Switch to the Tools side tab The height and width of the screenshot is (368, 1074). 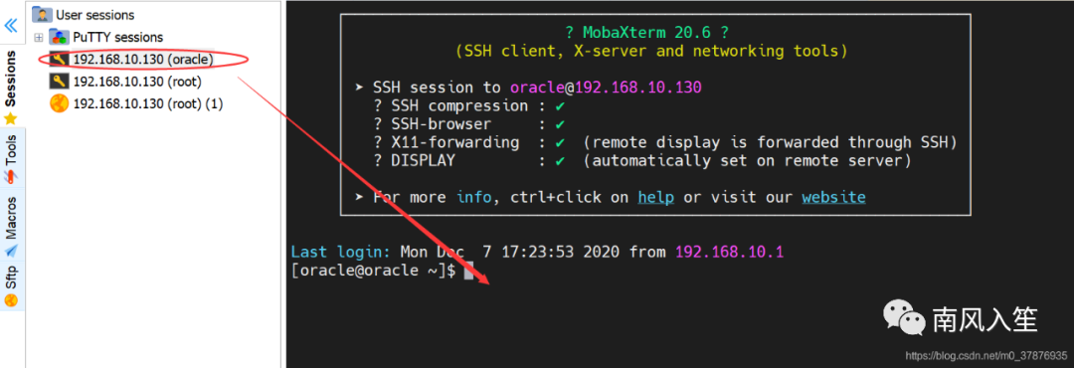click(12, 158)
